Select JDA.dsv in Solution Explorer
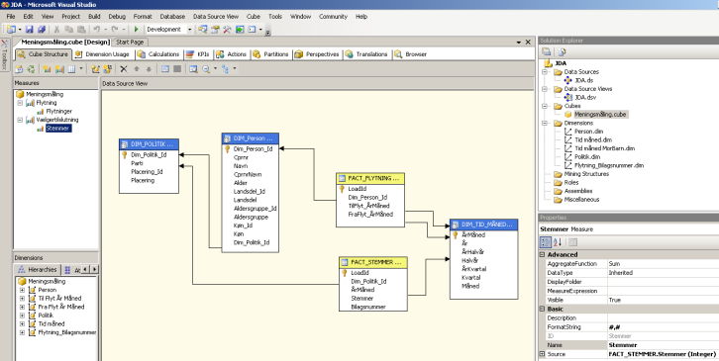719x361 pixels. [x=585, y=98]
